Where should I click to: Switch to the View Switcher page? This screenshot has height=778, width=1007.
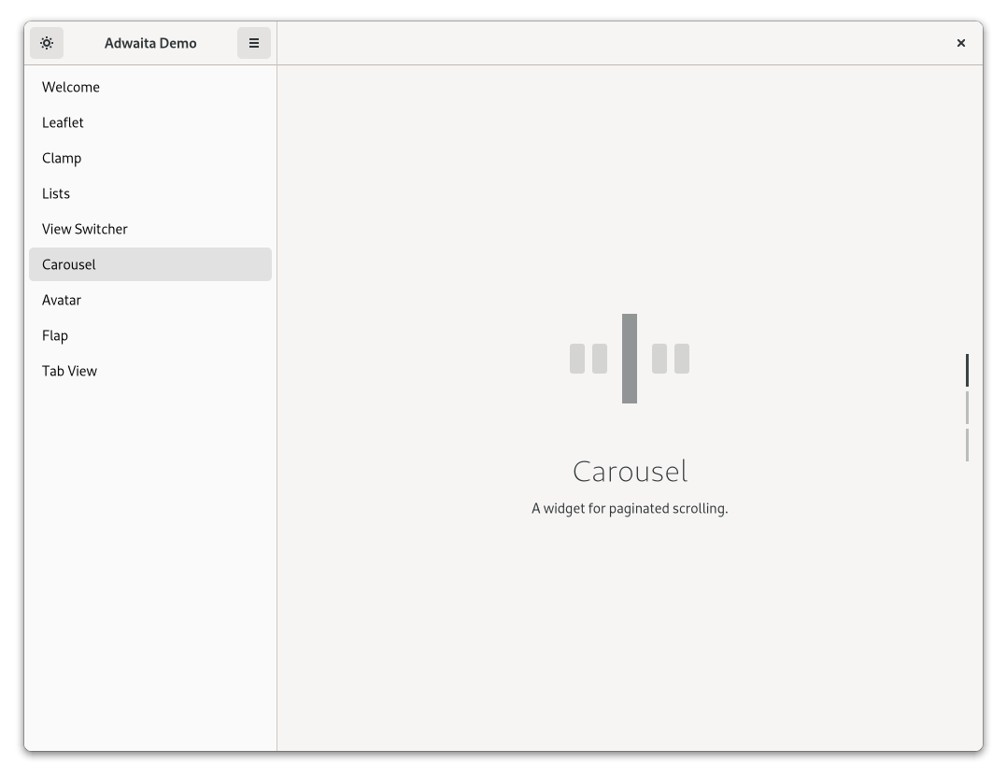[85, 229]
